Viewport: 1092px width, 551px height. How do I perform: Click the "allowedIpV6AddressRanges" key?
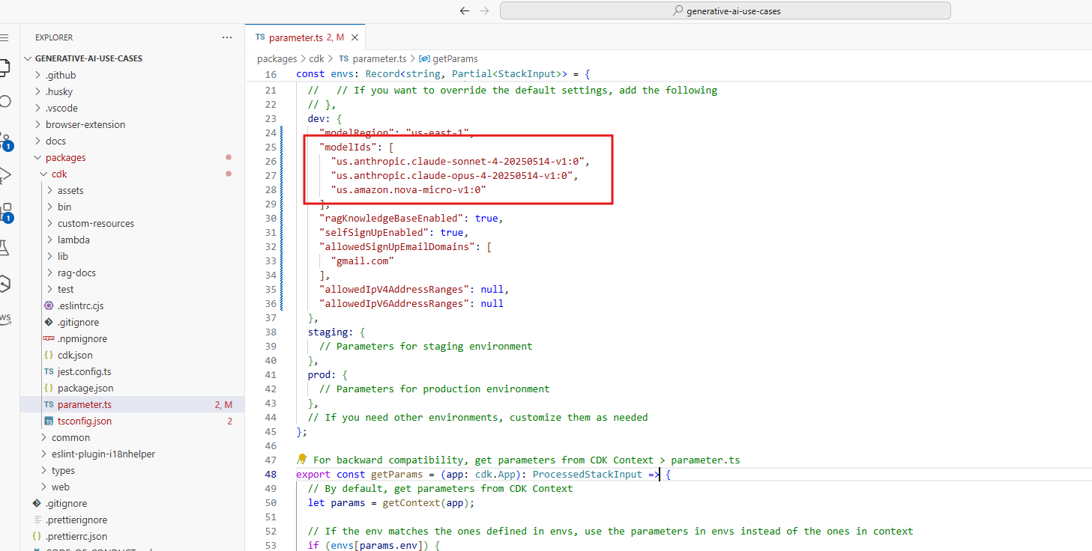point(394,303)
